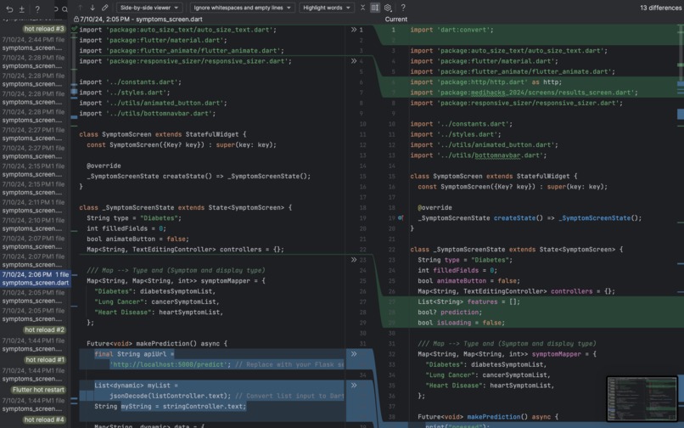
Task: Click the medihacks_2024 results_screen.dart import line
Action: 524,93
